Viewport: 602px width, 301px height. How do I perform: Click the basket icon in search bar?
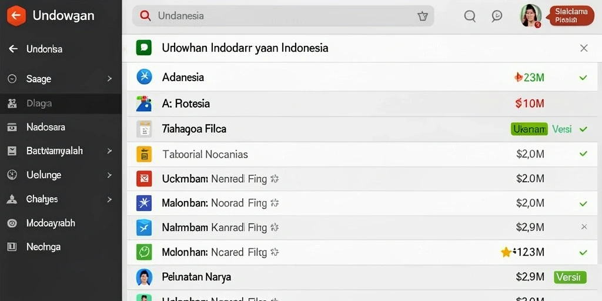[422, 16]
